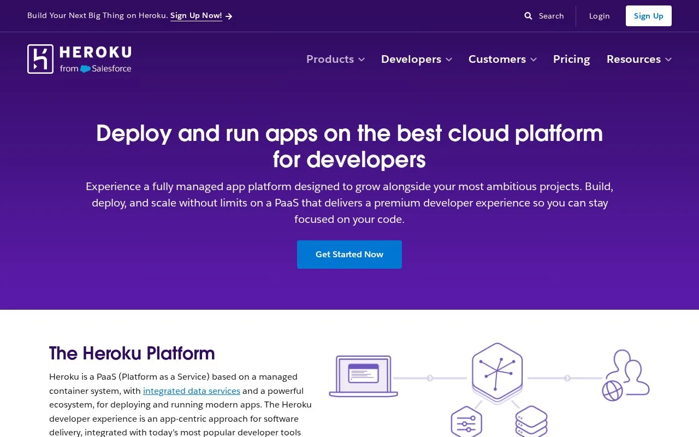
Task: Click the laptop illustration in the diagram
Action: tap(363, 376)
